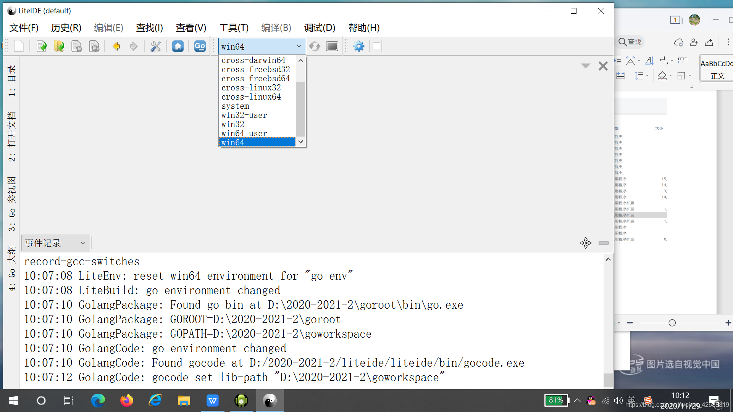This screenshot has width=733, height=412.
Task: Choose cross-linux64 environment option
Action: coord(257,97)
